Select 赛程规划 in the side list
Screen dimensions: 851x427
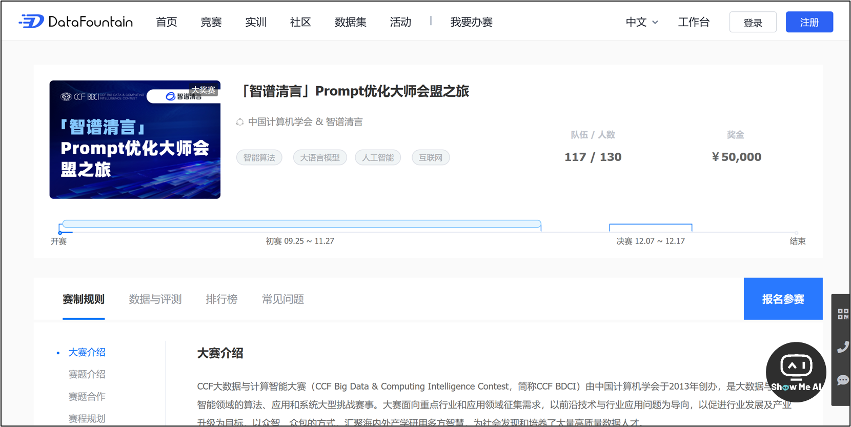(x=87, y=418)
